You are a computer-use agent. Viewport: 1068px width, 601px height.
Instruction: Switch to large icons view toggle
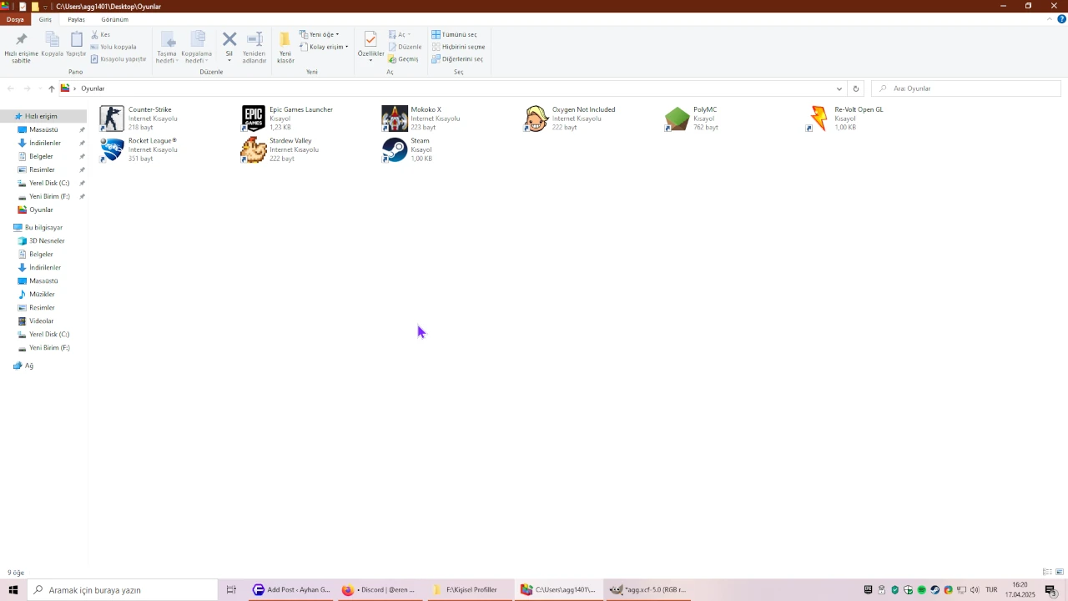click(1060, 573)
